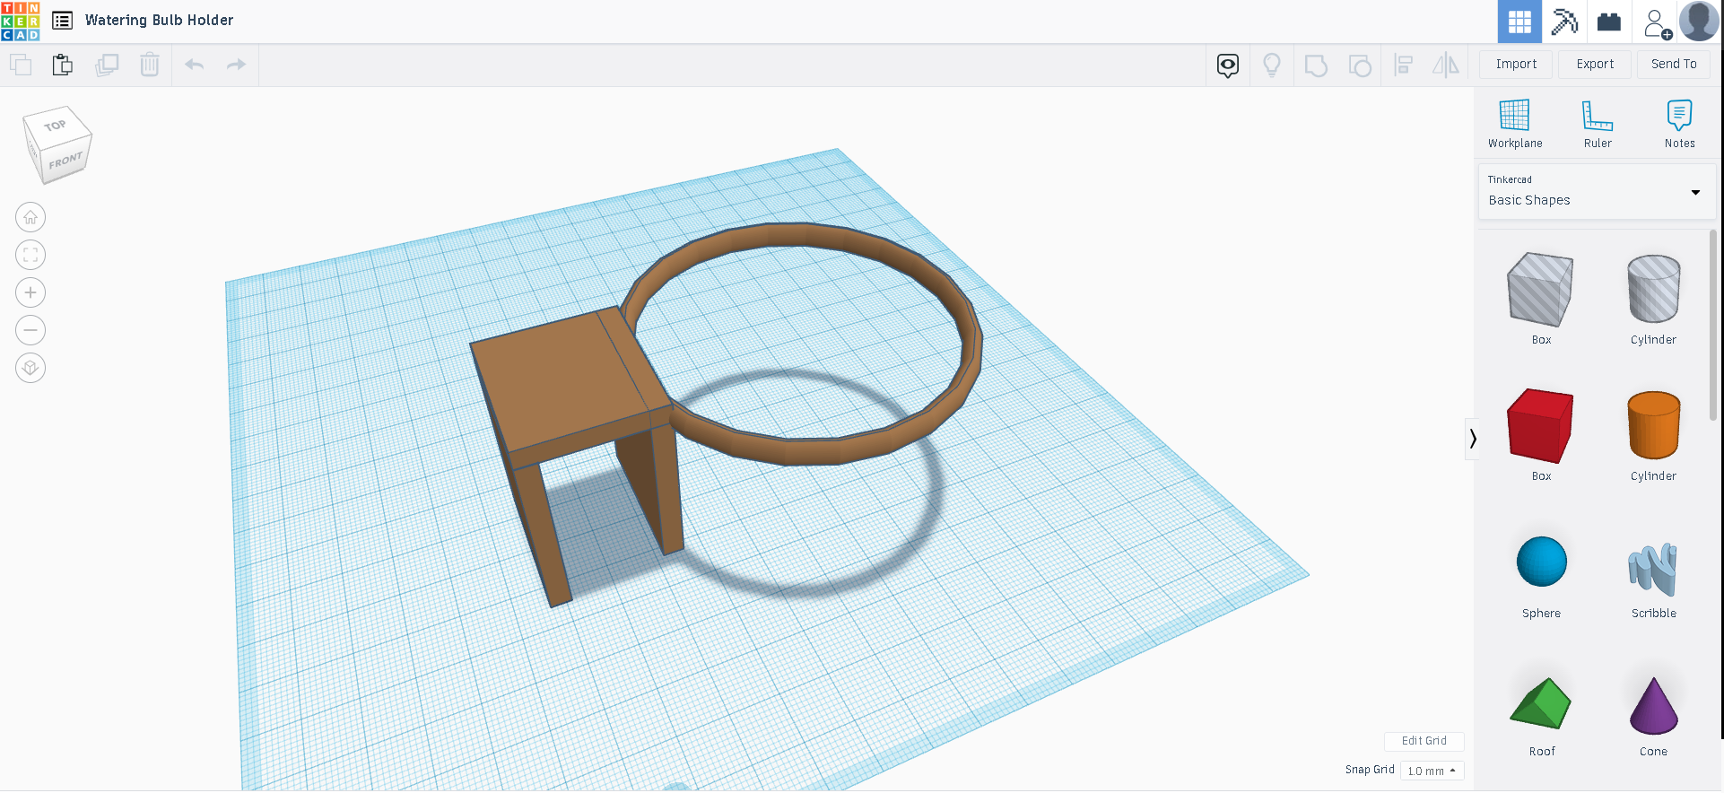Click the Copy toolbar icon

pos(21,65)
